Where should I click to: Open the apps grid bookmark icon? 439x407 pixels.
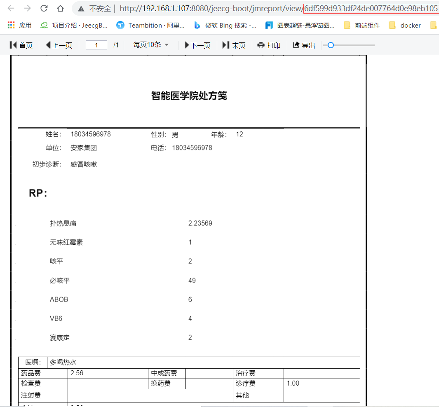coord(11,25)
